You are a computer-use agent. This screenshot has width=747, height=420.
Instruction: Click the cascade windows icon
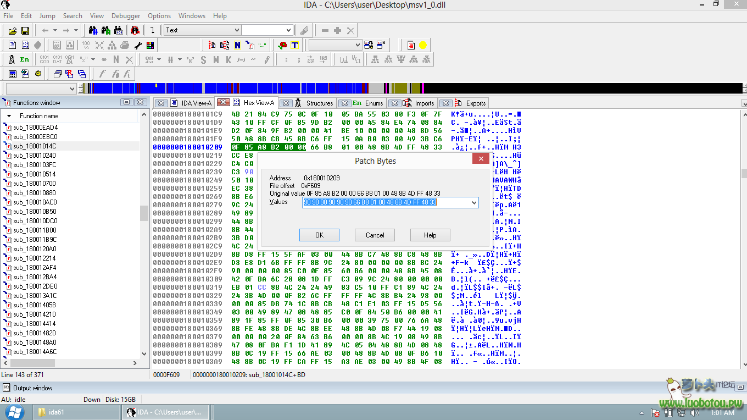pos(57,73)
